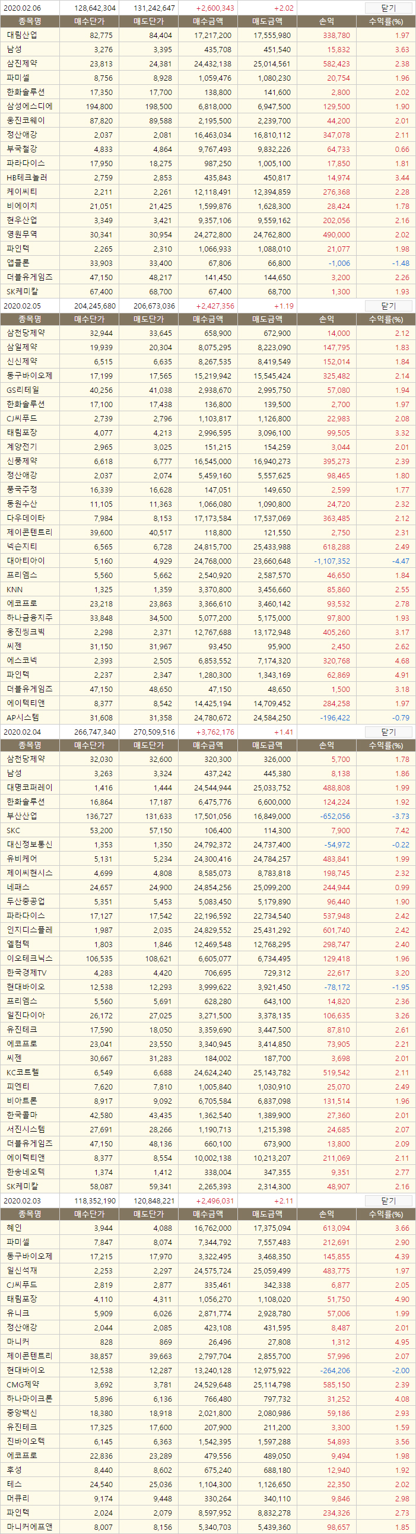Click the 중앙백신 stock name
The height and width of the screenshot is (1534, 416).
21,1413
